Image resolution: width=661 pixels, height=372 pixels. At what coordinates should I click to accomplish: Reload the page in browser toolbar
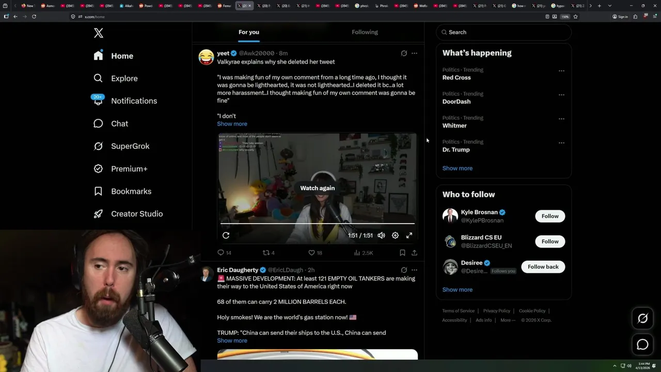coord(34,17)
